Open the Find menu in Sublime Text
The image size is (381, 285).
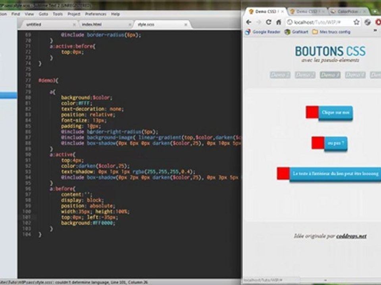(15, 14)
